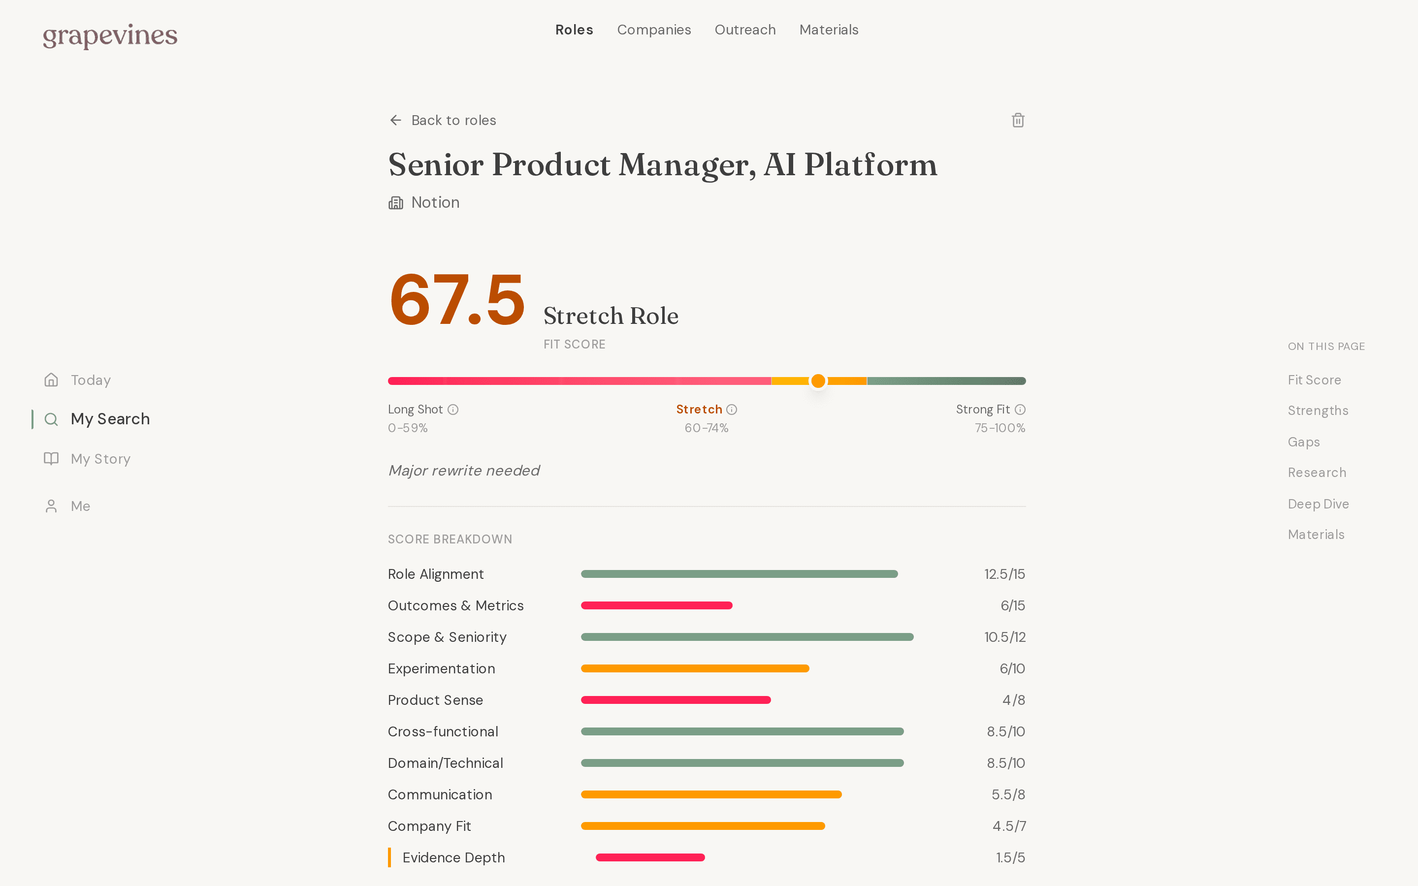Image resolution: width=1418 pixels, height=886 pixels.
Task: Delete this role via trash icon
Action: pyautogui.click(x=1018, y=120)
